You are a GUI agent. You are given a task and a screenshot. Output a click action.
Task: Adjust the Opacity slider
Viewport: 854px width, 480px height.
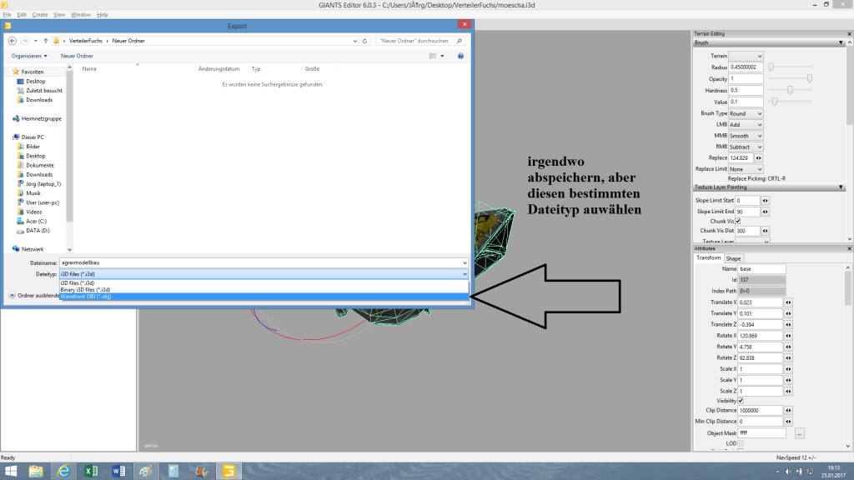tap(810, 79)
